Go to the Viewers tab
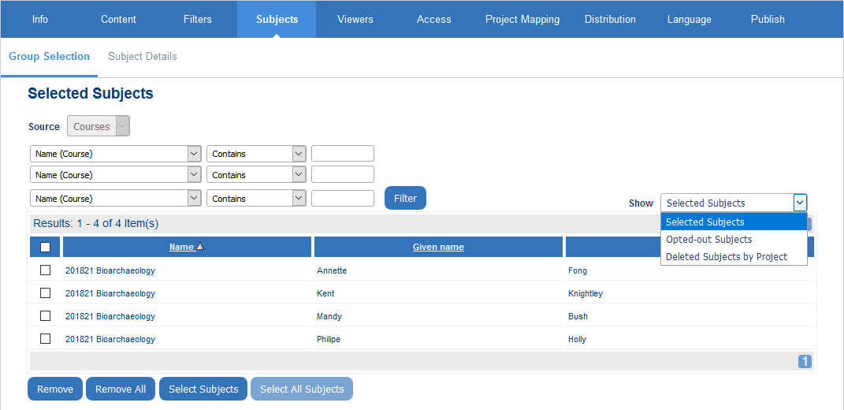 355,20
